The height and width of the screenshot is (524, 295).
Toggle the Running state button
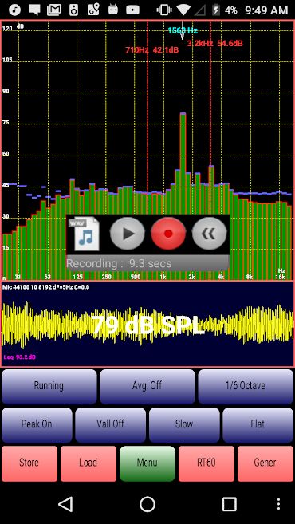click(49, 387)
